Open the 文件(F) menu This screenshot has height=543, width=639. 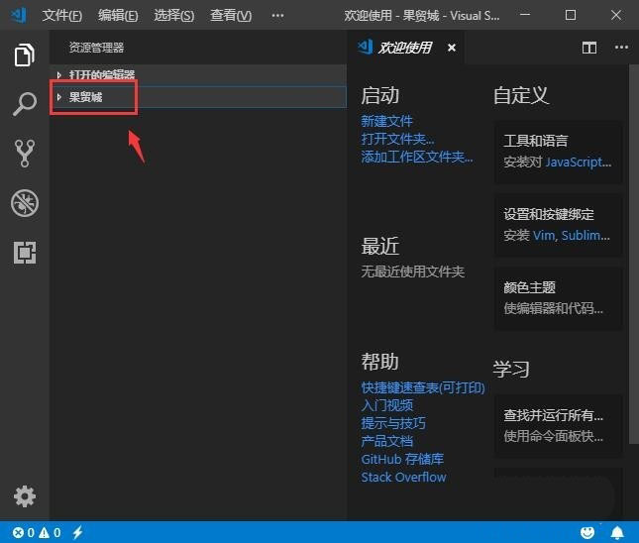tap(62, 16)
